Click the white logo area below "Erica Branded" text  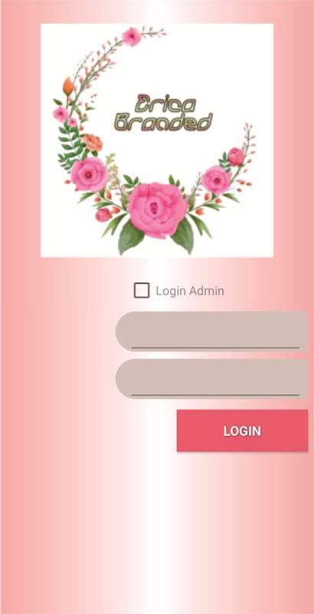coord(164,153)
